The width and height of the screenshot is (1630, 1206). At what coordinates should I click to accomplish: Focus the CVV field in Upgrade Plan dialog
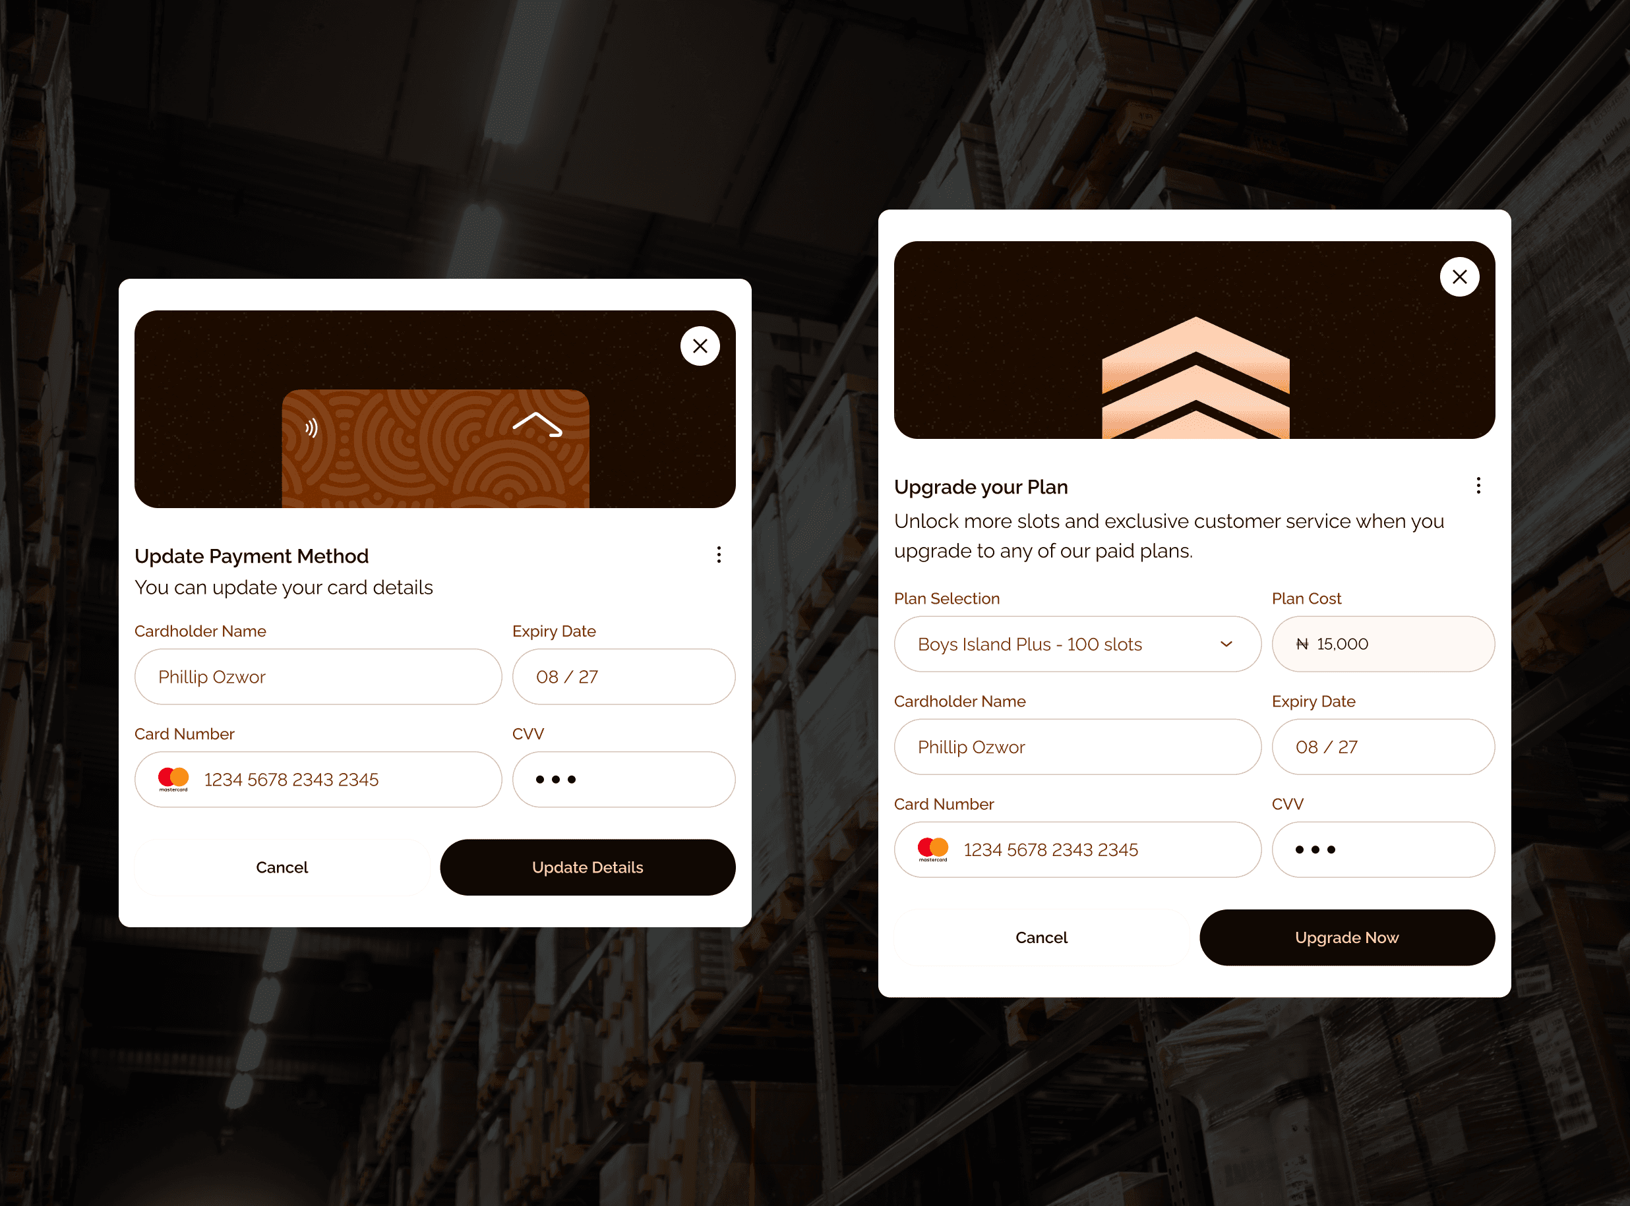click(x=1383, y=849)
